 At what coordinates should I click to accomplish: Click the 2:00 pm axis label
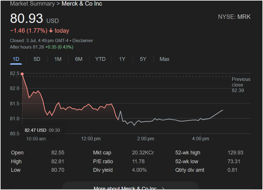[x=146, y=139]
